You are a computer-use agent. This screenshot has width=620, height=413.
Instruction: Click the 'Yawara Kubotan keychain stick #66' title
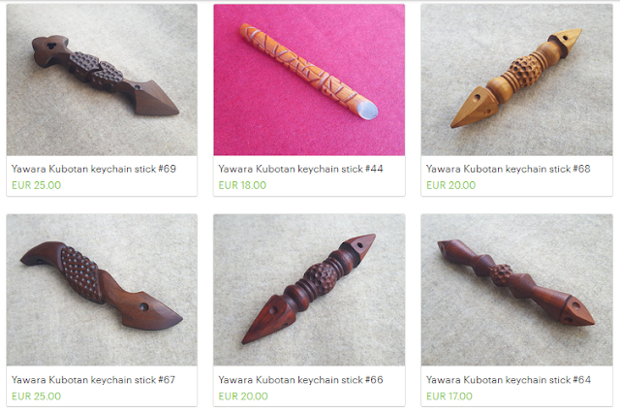pos(301,380)
